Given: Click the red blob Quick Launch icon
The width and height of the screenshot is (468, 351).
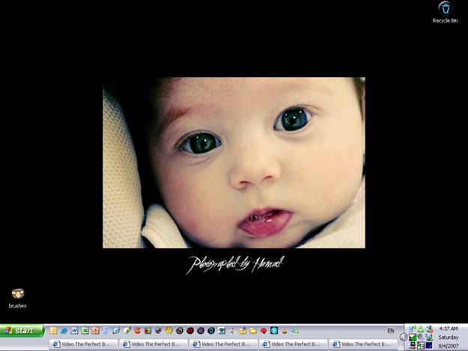Looking at the screenshot, I should (x=264, y=331).
